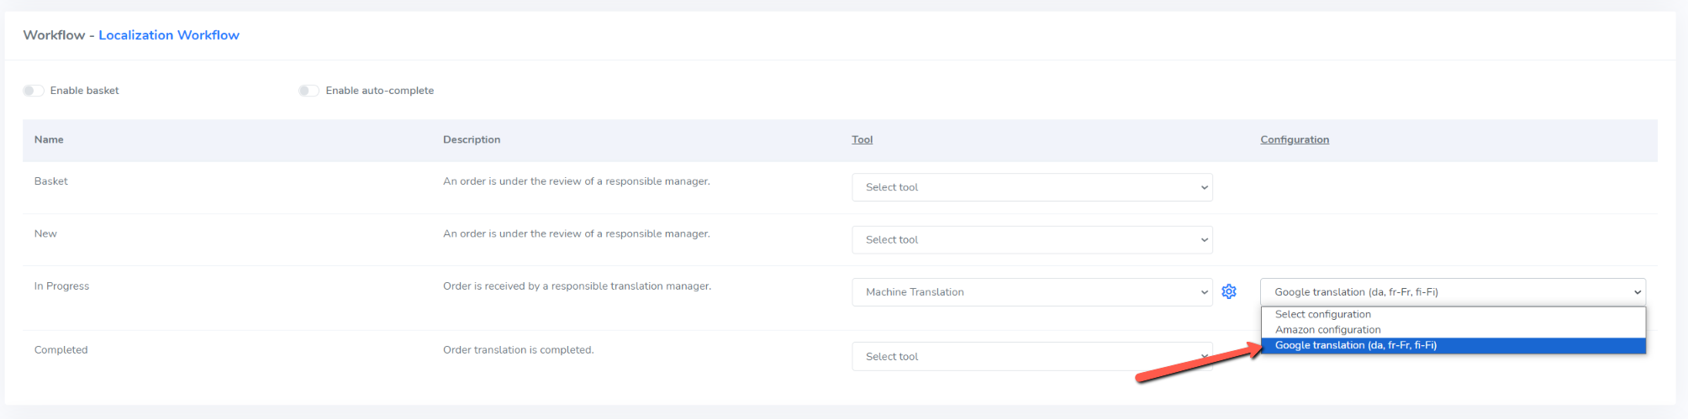Select the New row name
1688x419 pixels.
(x=45, y=233)
